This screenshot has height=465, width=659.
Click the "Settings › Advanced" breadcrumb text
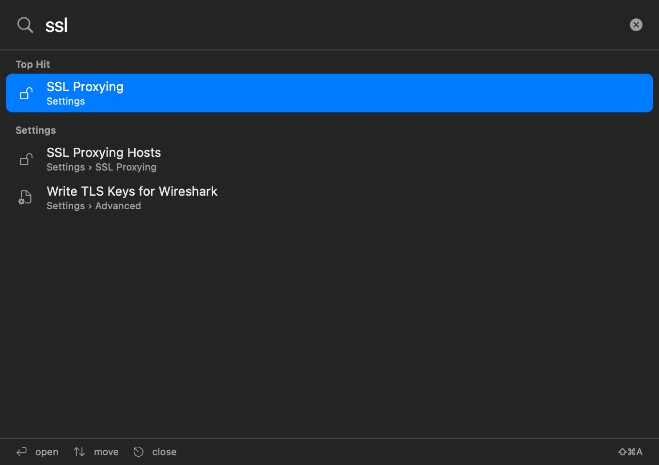click(94, 206)
